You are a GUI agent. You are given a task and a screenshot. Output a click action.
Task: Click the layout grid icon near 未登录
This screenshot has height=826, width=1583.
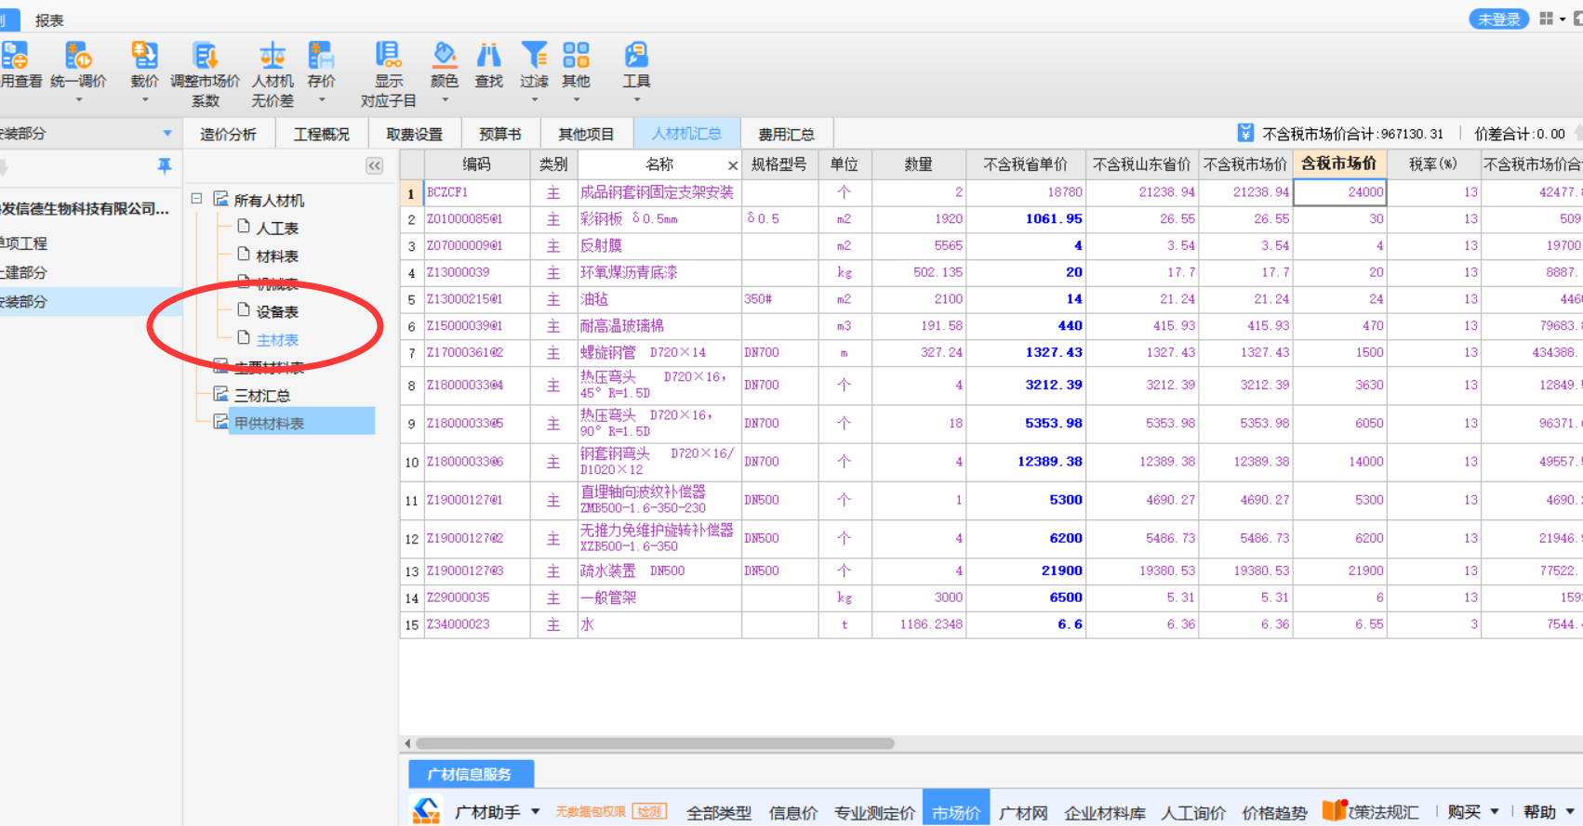[x=1546, y=19]
